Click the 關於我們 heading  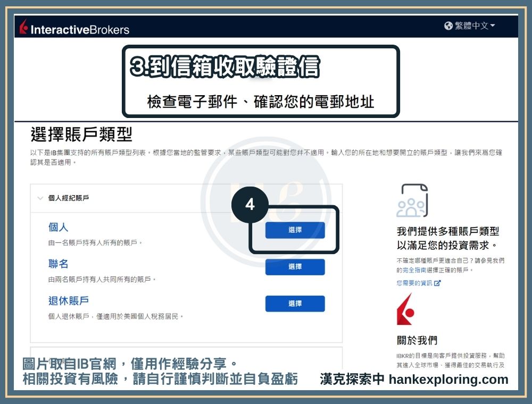(x=417, y=340)
